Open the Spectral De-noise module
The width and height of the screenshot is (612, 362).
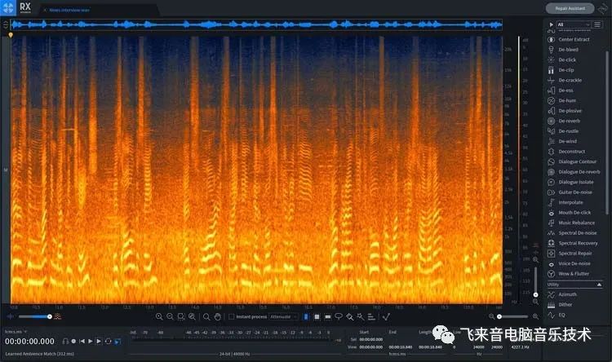(x=572, y=233)
